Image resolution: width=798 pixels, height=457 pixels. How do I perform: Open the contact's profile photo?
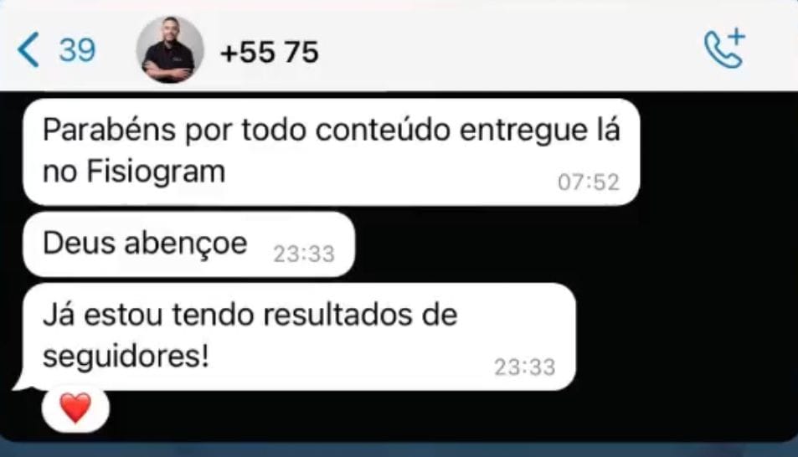point(170,49)
